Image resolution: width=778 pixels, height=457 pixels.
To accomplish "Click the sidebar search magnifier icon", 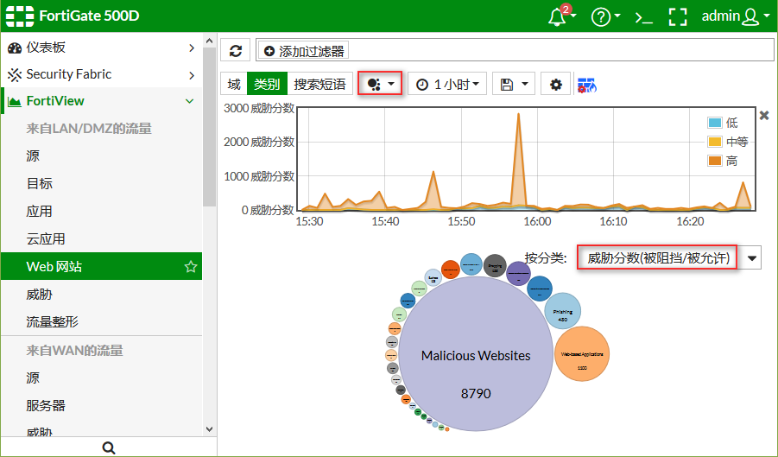I will coord(109,447).
